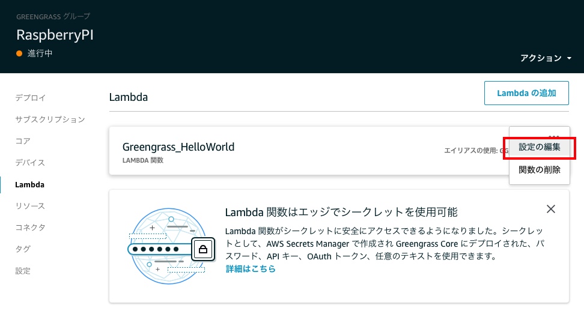Click the Lambda の追加 button
The image size is (584, 323).
[x=526, y=93]
